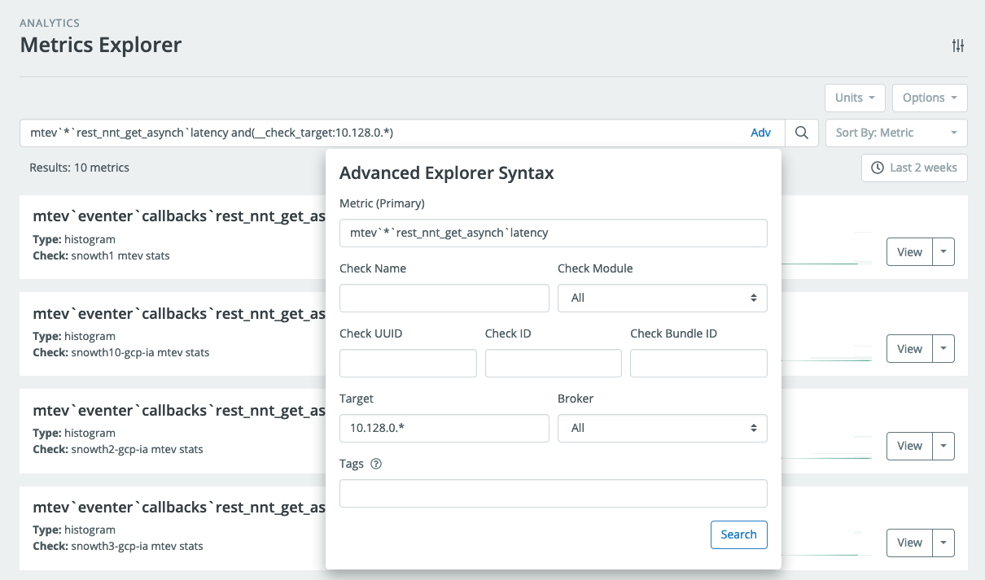Open the Units dropdown
Screen dimensions: 985x580
855,98
